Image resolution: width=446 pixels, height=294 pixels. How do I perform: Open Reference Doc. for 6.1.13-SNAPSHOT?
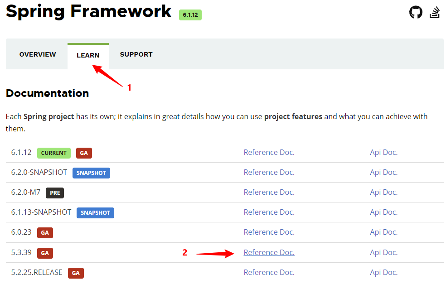coord(269,212)
